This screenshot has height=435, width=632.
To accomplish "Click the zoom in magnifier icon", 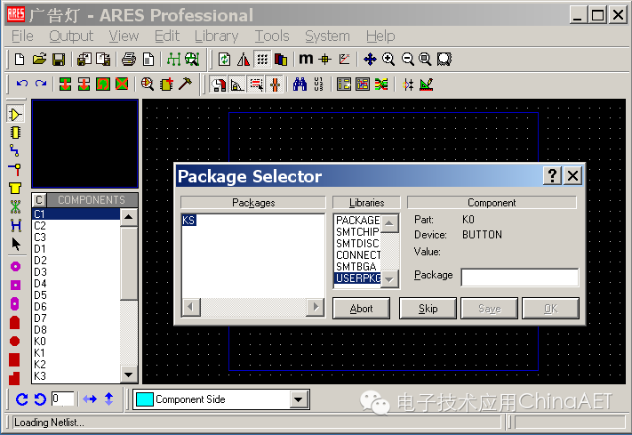I will (388, 60).
